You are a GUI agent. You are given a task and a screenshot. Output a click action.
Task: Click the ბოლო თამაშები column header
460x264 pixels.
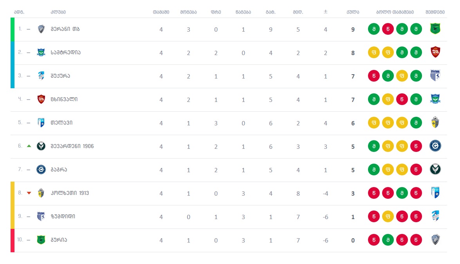coord(395,12)
